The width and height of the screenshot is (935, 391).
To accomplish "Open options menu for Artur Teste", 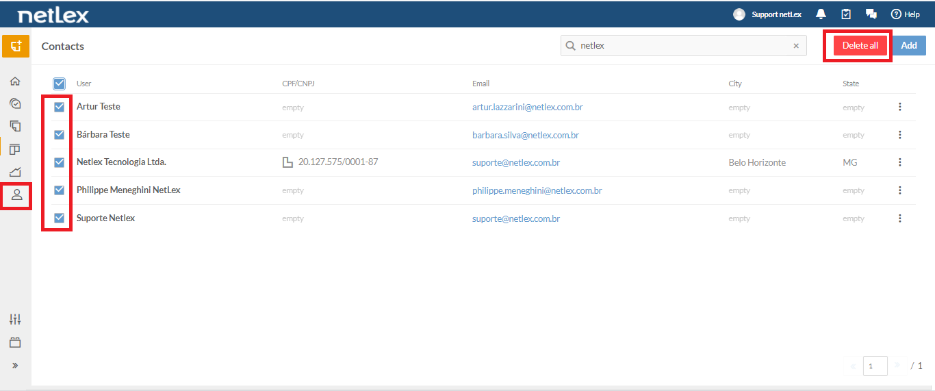I will tap(900, 107).
